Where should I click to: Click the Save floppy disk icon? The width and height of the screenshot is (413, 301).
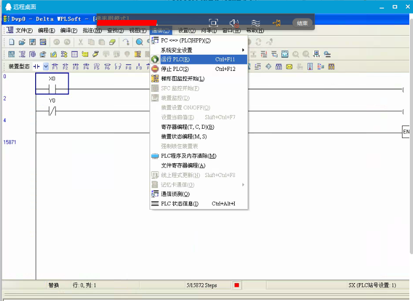point(33,42)
